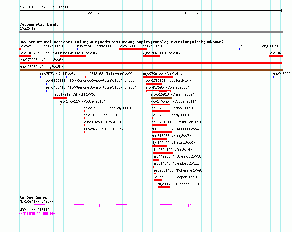Click the brown nsv516918 variant bar

pyautogui.click(x=161, y=98)
